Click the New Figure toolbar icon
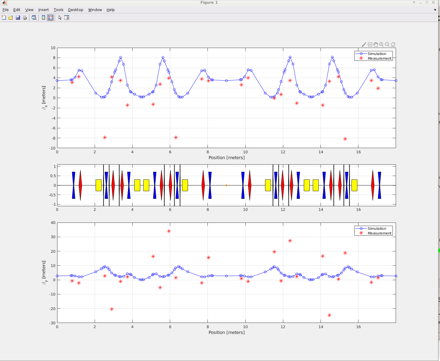 pos(4,17)
